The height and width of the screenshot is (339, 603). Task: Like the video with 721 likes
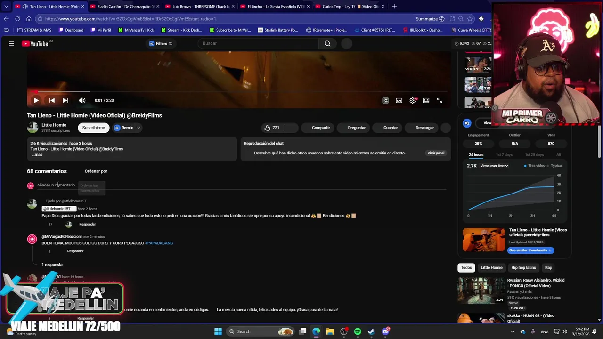coord(272,128)
